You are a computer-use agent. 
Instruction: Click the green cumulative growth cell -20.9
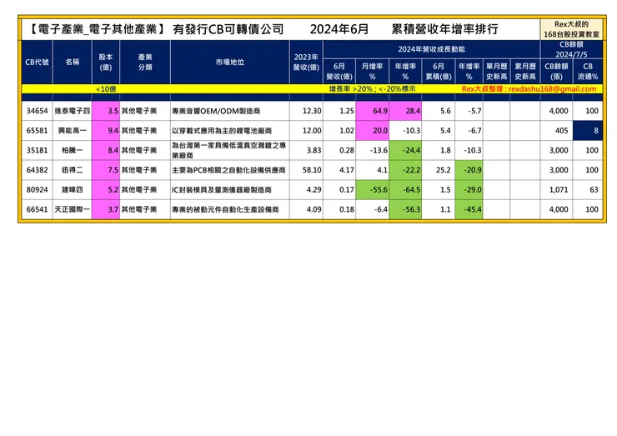(x=469, y=170)
